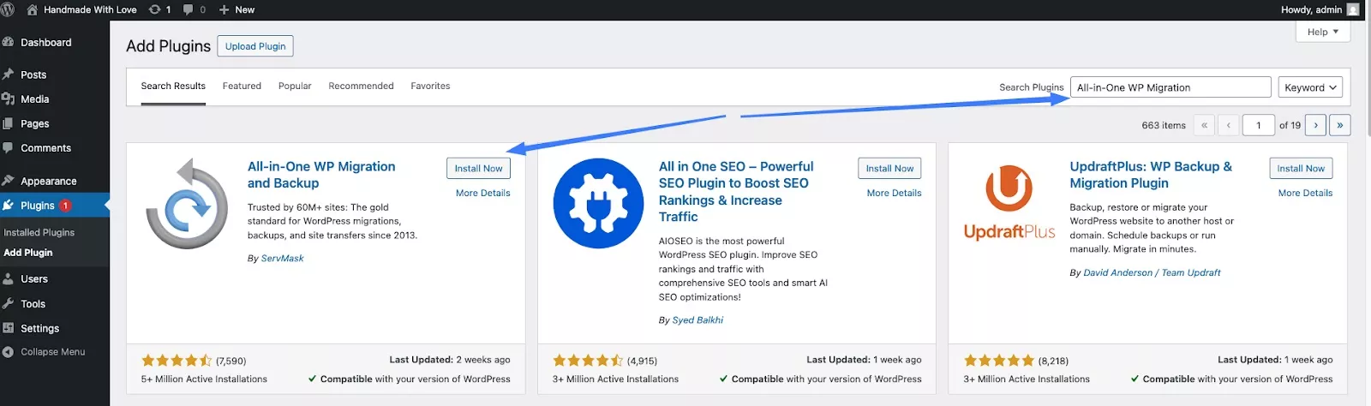1371x406 pixels.
Task: Switch to the Featured tab
Action: point(242,86)
